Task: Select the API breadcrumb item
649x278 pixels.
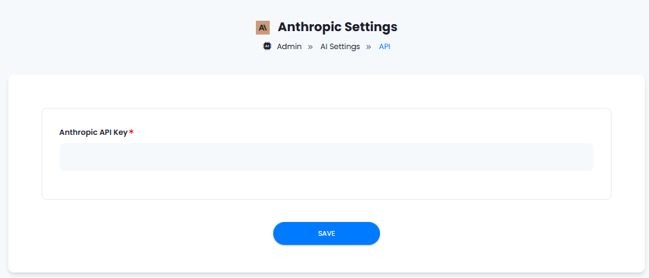Action: pyautogui.click(x=385, y=46)
